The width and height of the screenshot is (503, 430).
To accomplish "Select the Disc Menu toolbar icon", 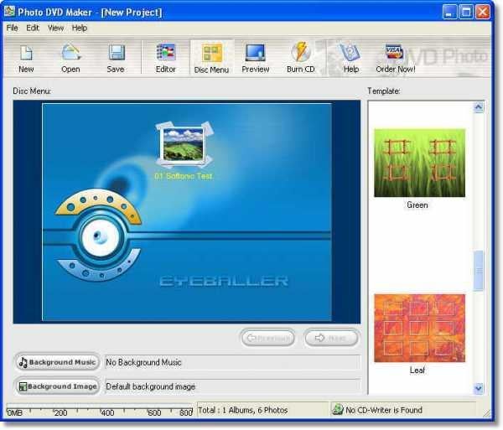I will (x=212, y=53).
